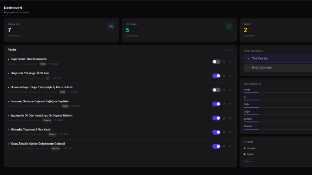The image size is (312, 175).
Task: Enable the Ormanda Kayıp publish toggle
Action: coord(216,90)
